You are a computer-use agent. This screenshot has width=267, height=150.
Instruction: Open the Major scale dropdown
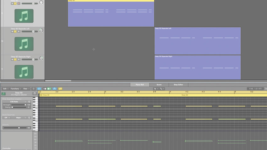[x=19, y=117]
